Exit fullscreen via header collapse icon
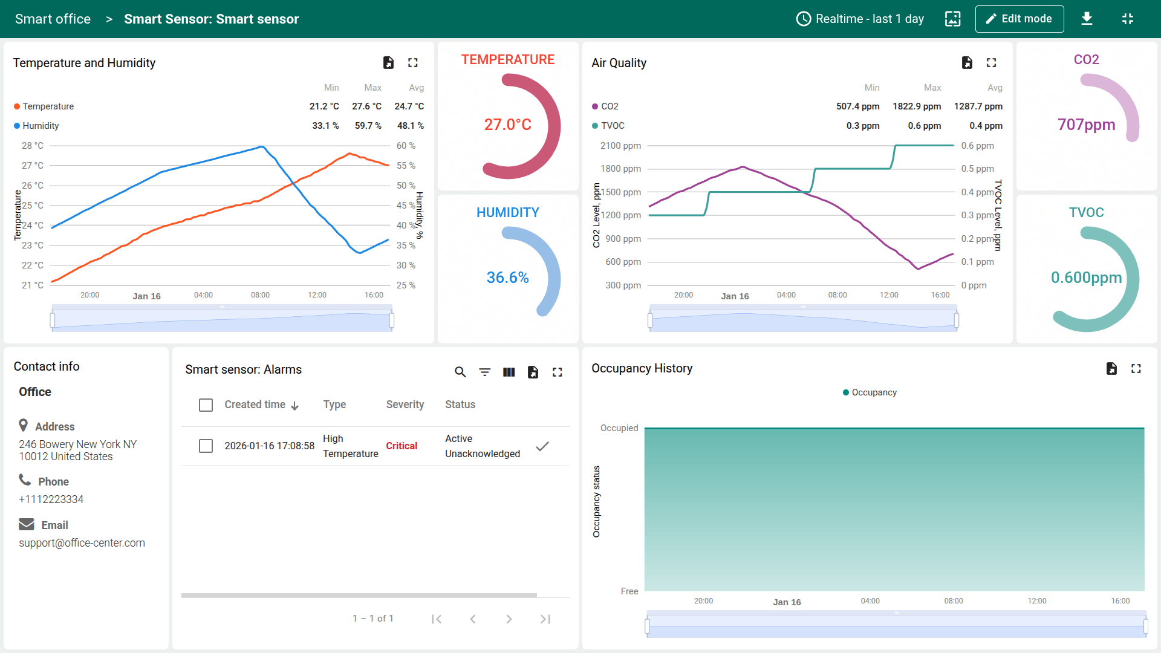 [x=1127, y=19]
